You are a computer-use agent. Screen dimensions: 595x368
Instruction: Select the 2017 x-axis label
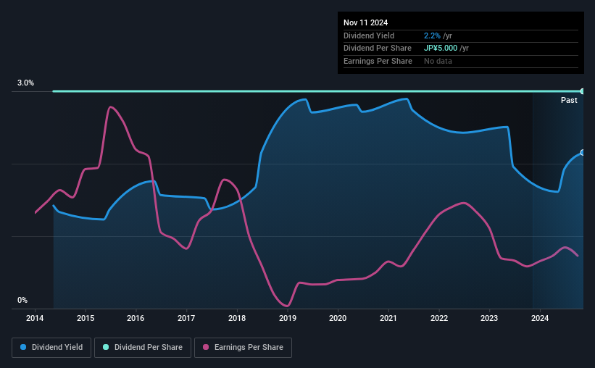coord(186,318)
